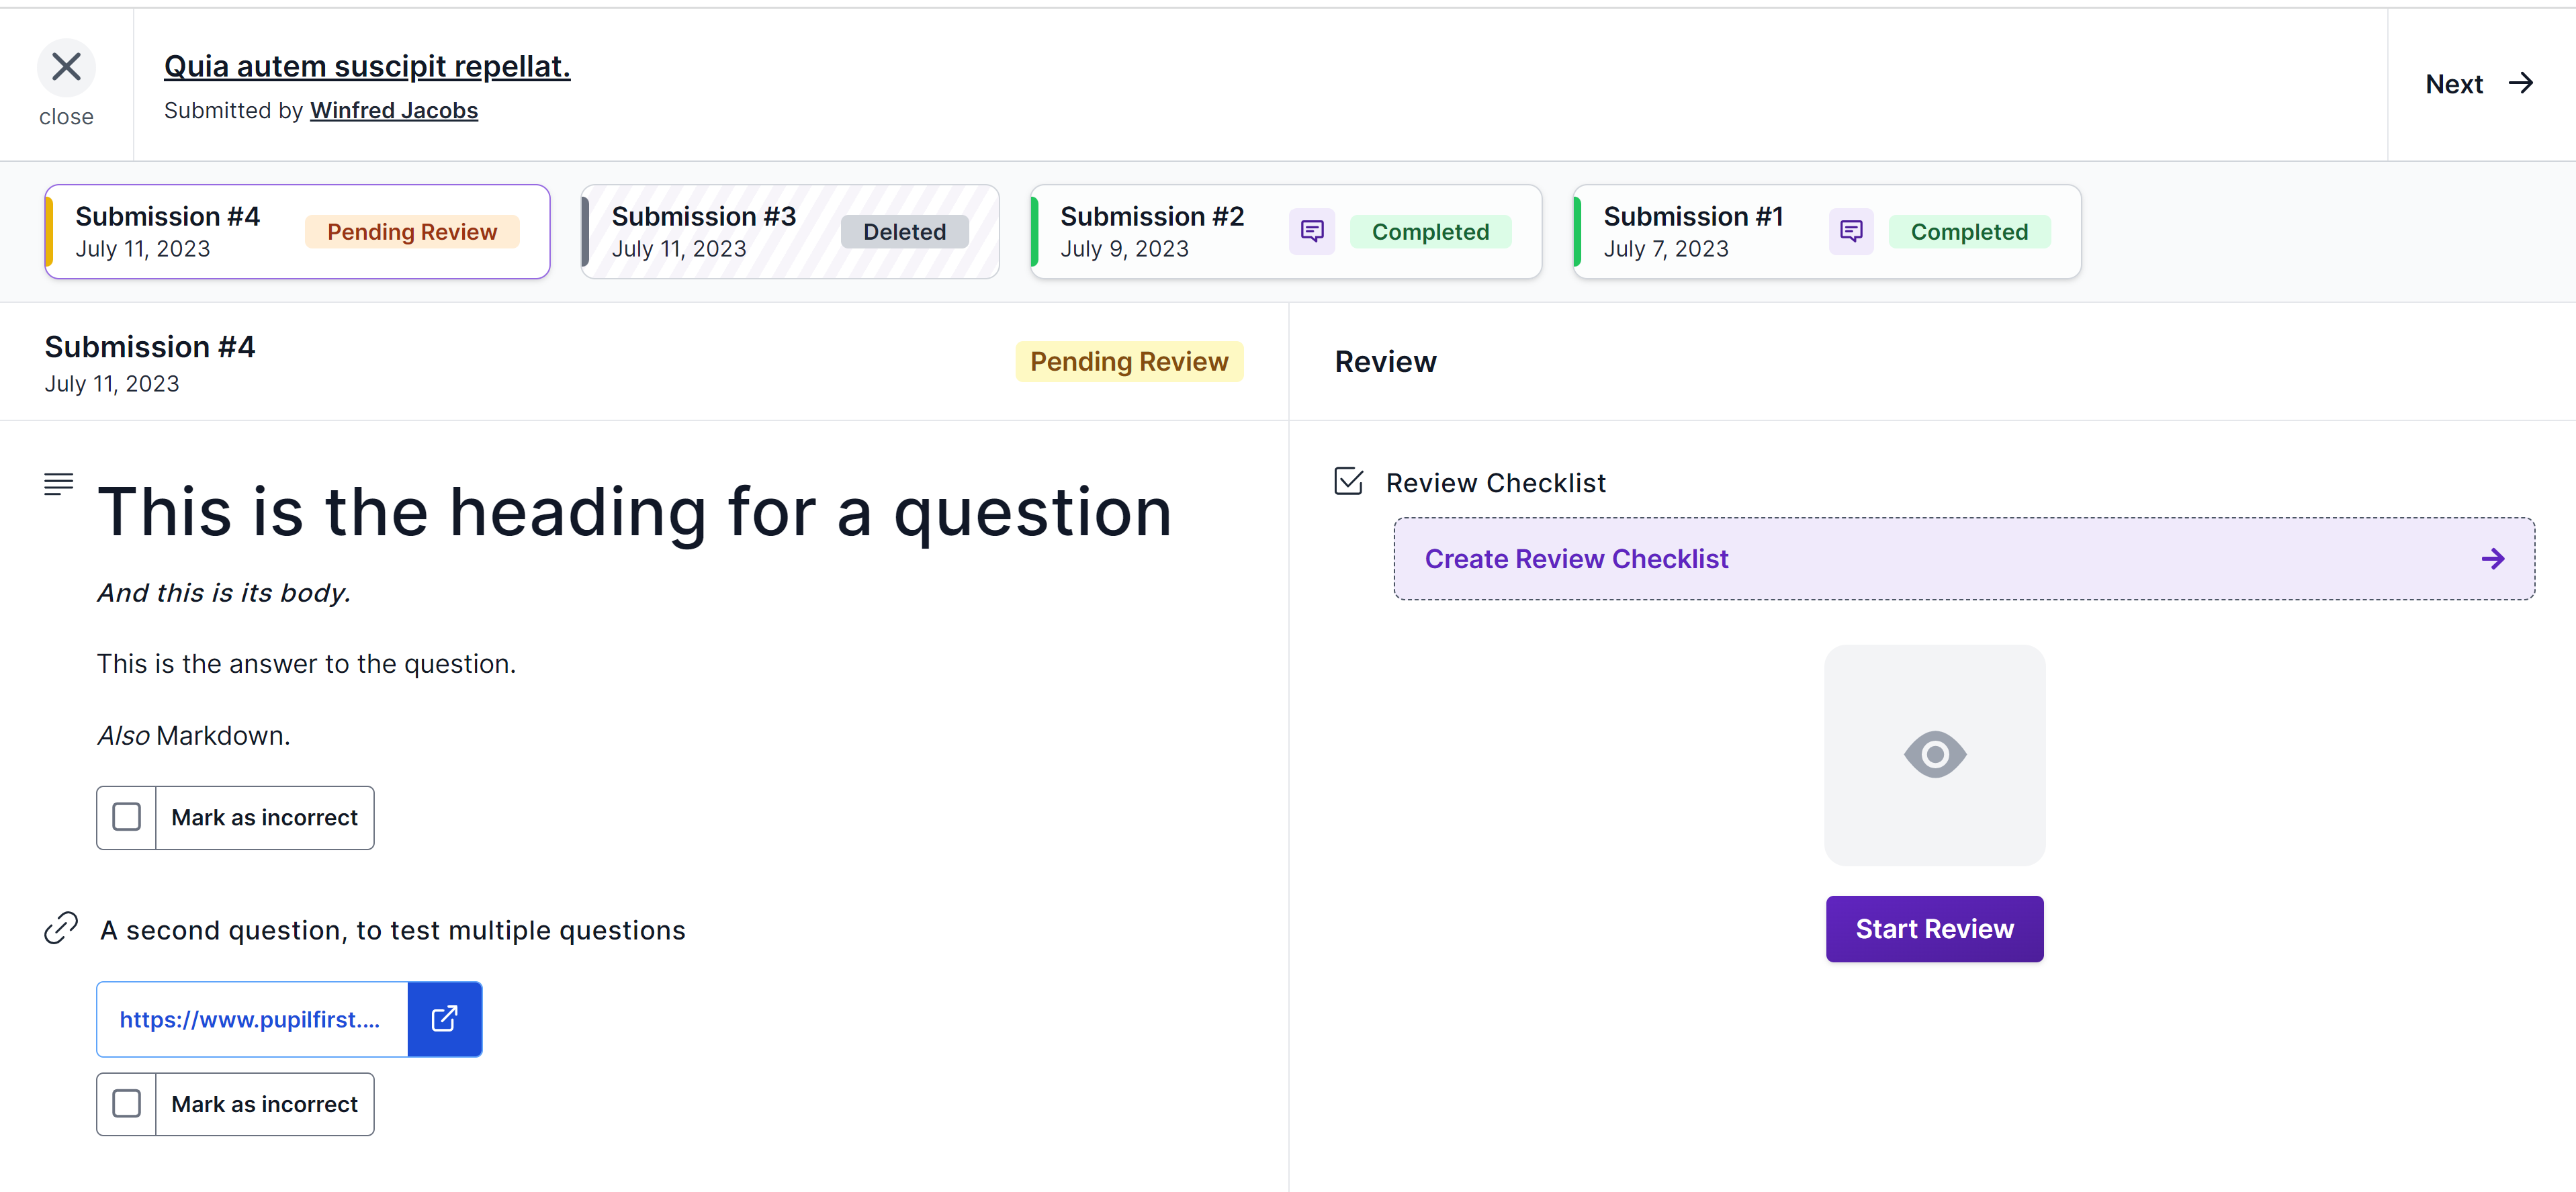Viewport: 2576px width, 1192px height.
Task: Click the close icon at top left
Action: pos(66,66)
